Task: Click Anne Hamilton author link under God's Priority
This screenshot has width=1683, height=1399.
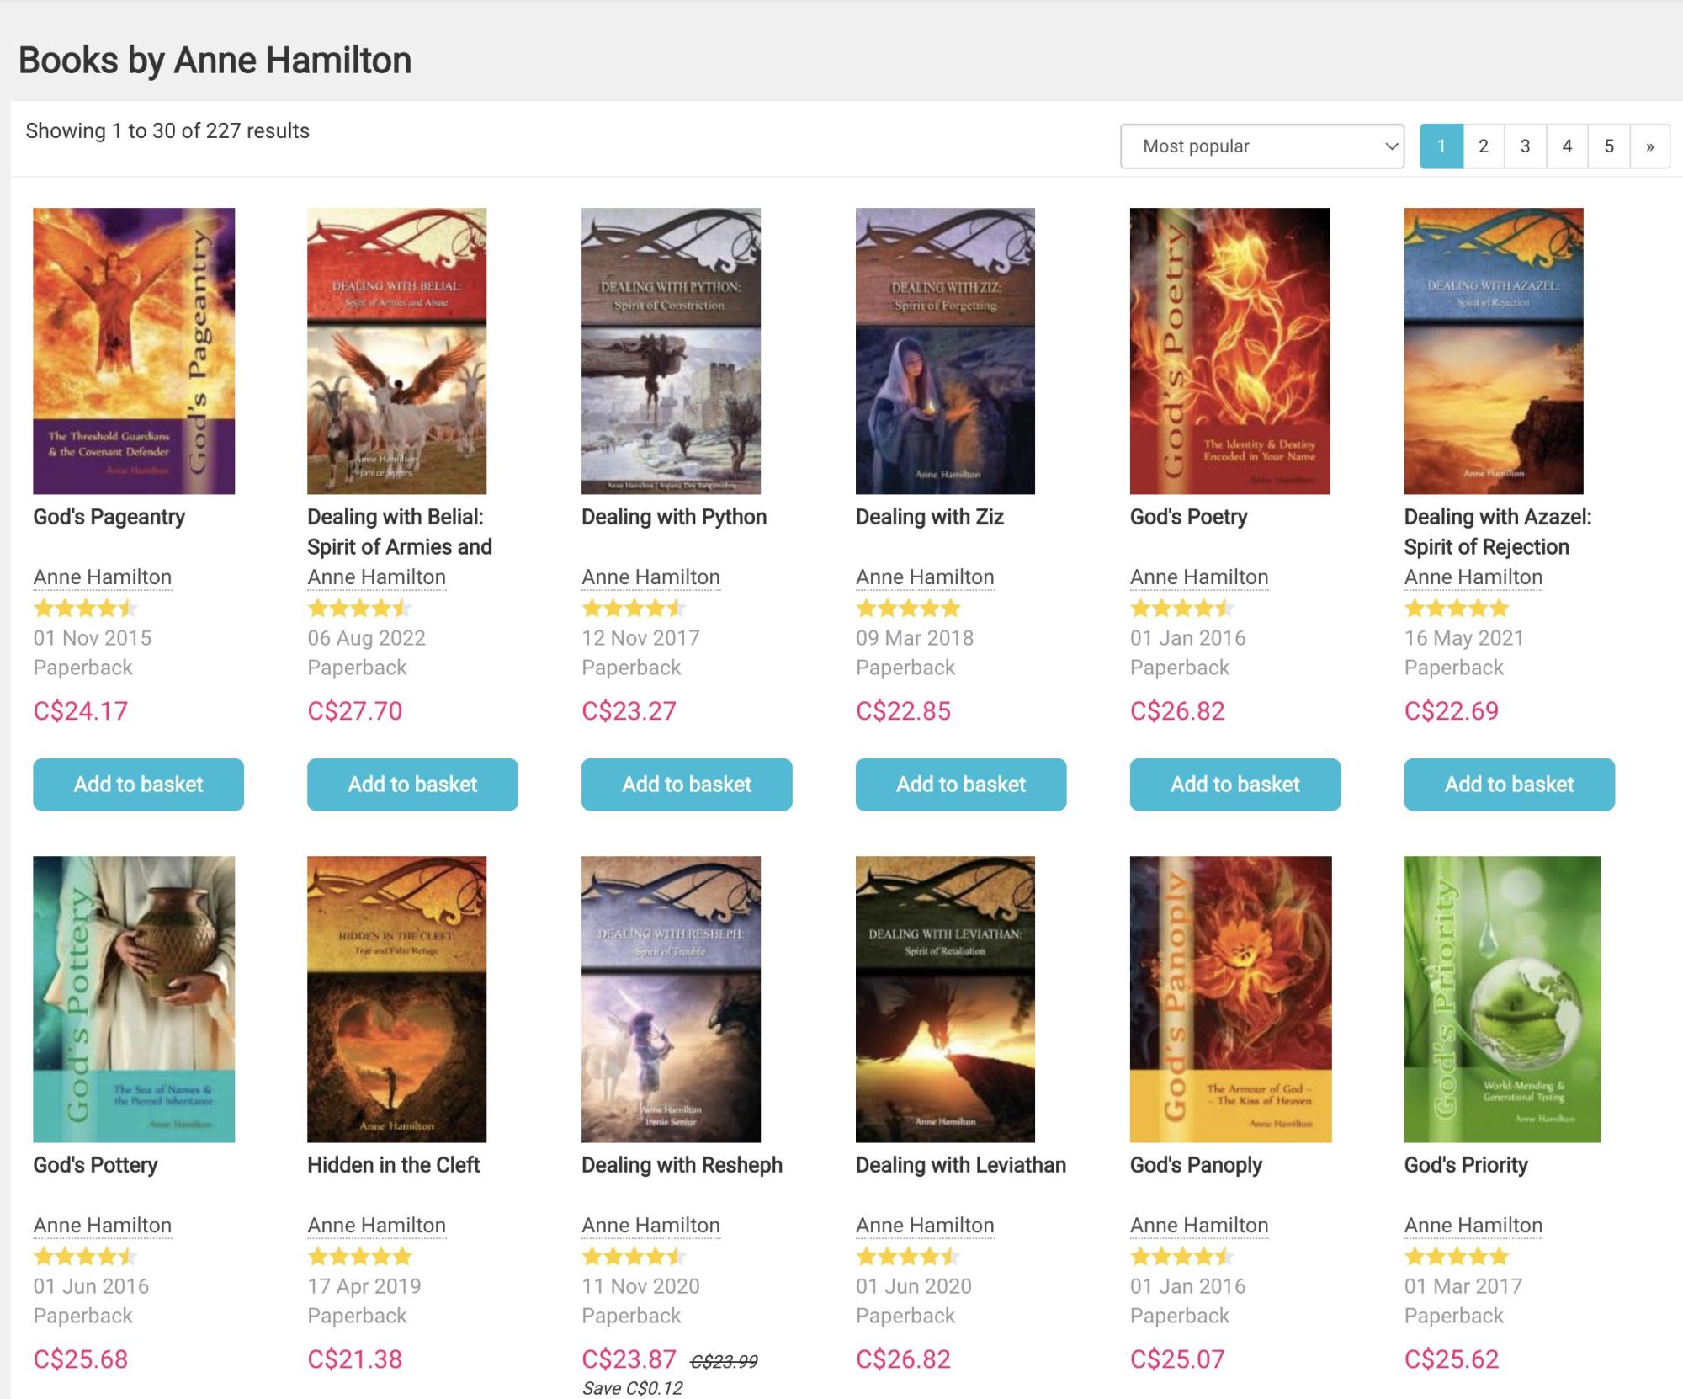Action: tap(1474, 1226)
